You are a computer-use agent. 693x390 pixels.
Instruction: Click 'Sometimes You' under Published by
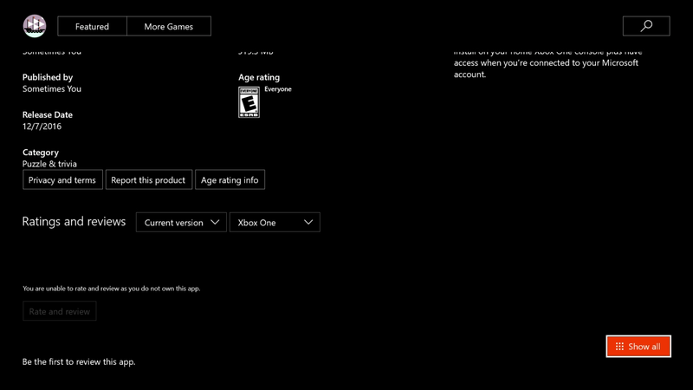click(x=52, y=89)
